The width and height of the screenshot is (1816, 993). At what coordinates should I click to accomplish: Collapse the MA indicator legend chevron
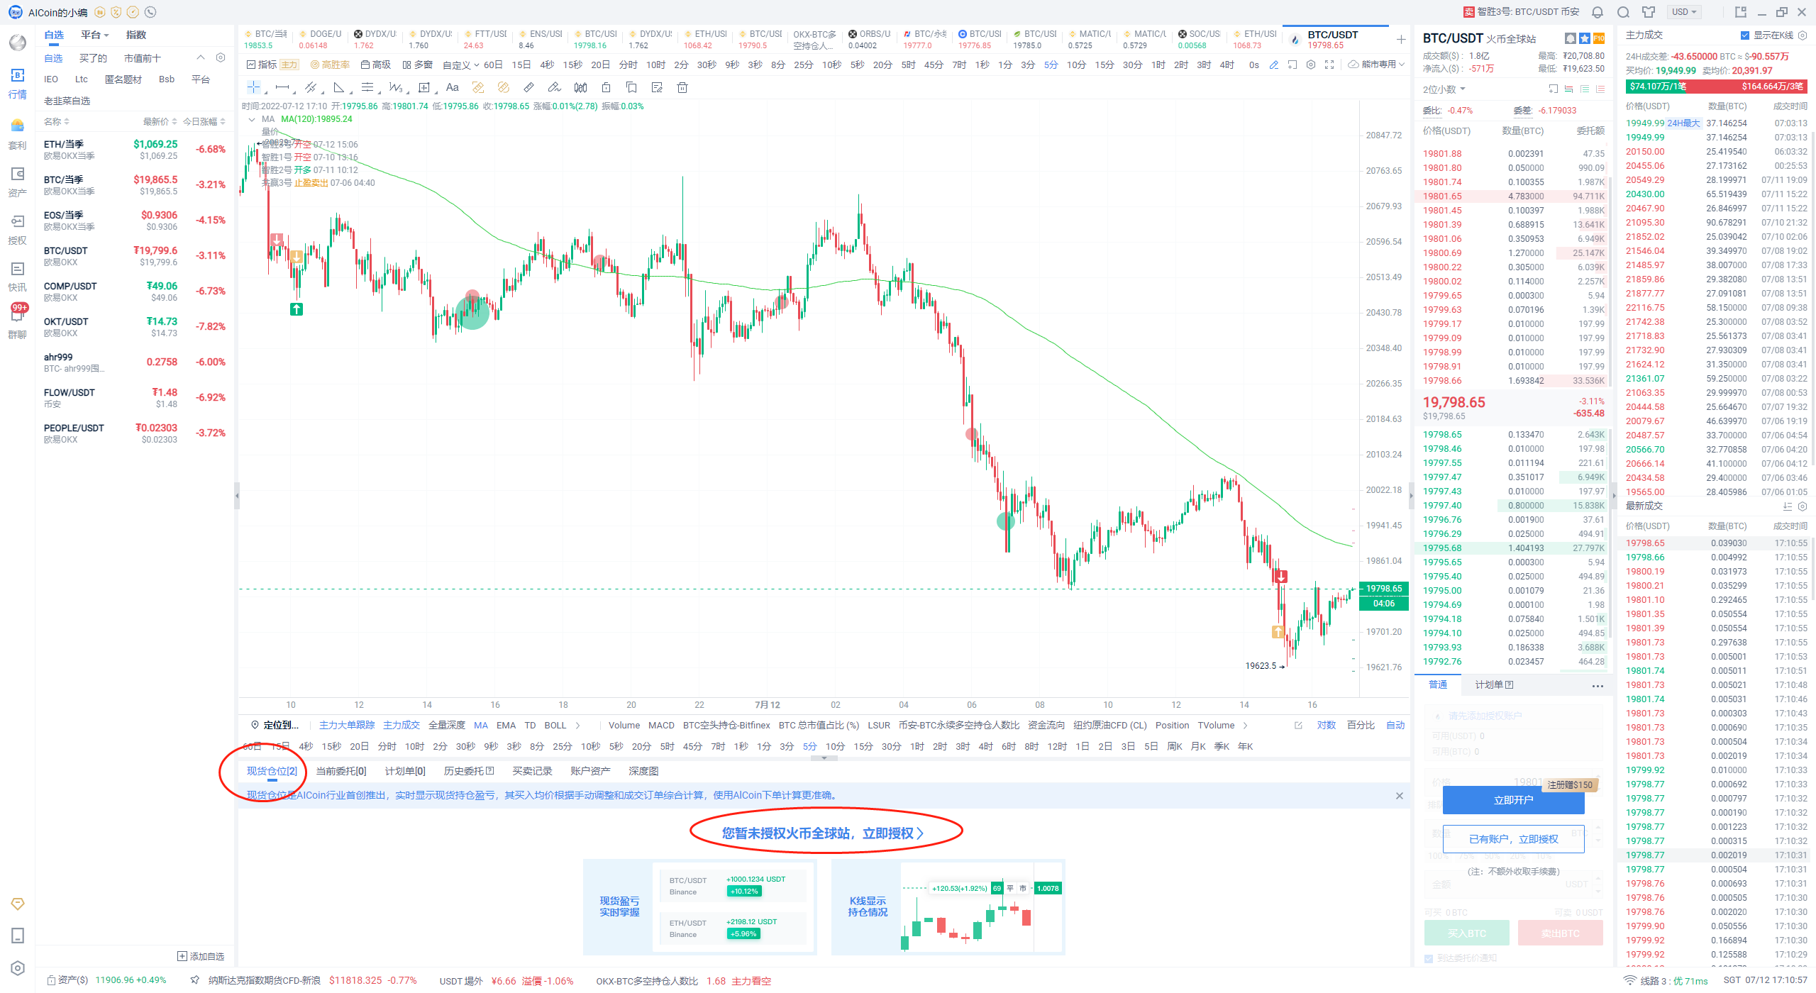251,119
